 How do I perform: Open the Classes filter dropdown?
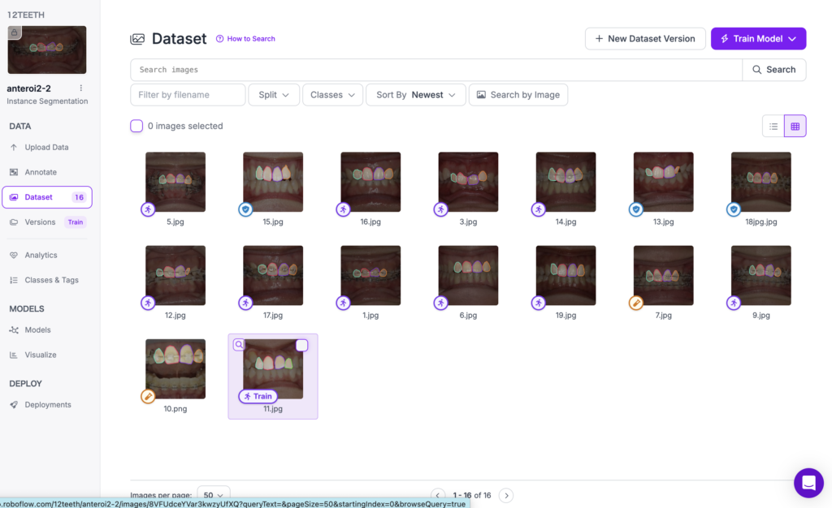point(332,95)
